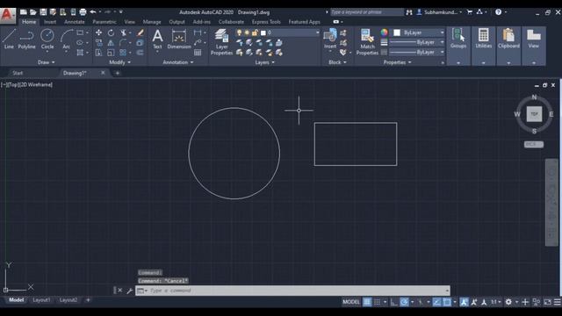Click the object color wheel swatch

[x=384, y=32]
